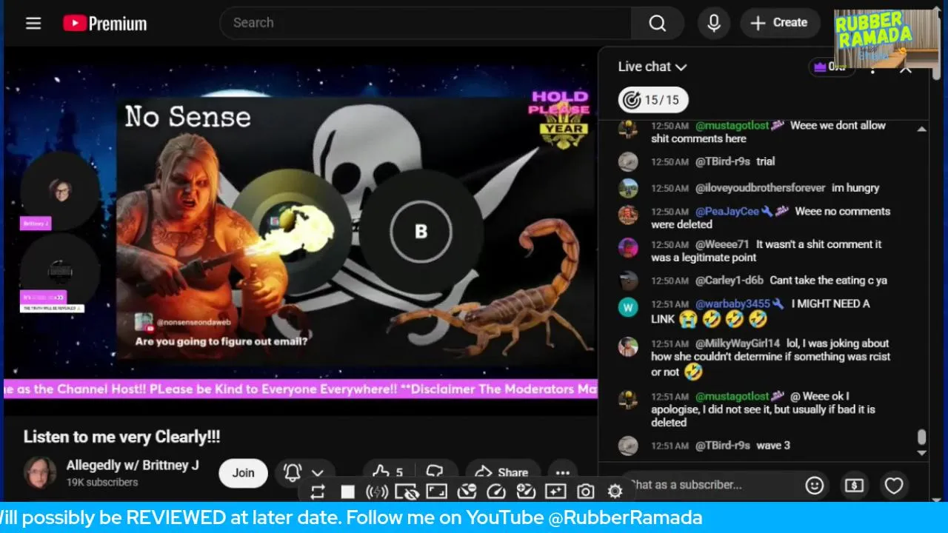Click @Weeee71 chat author name
This screenshot has width=948, height=533.
(722, 244)
